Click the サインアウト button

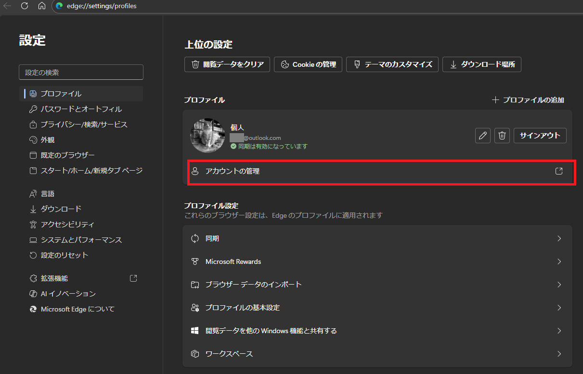click(x=540, y=136)
